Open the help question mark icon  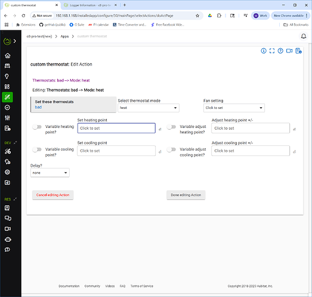pyautogui.click(x=280, y=51)
